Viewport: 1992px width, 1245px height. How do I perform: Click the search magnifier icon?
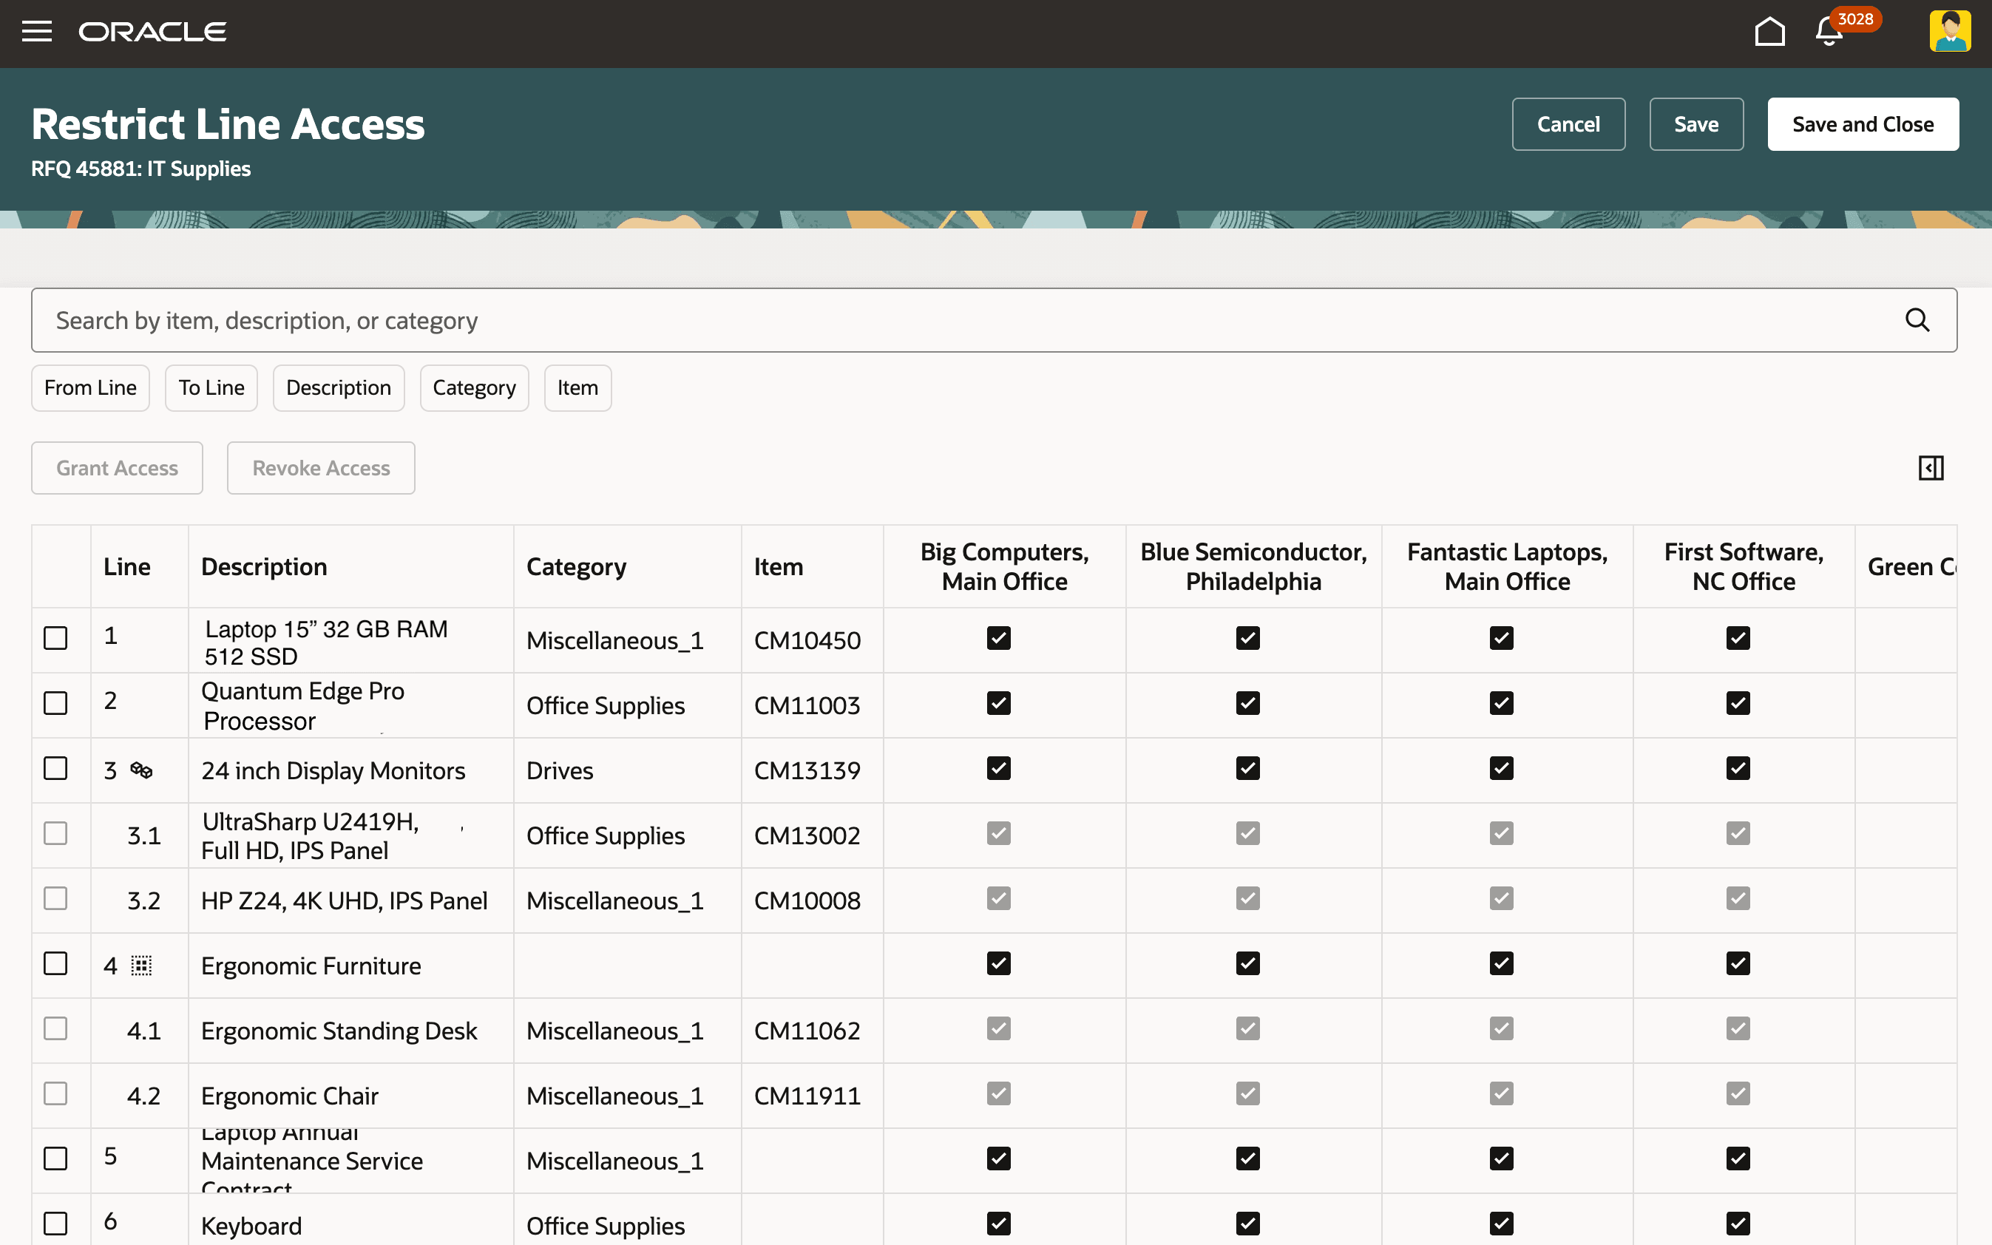pyautogui.click(x=1917, y=320)
